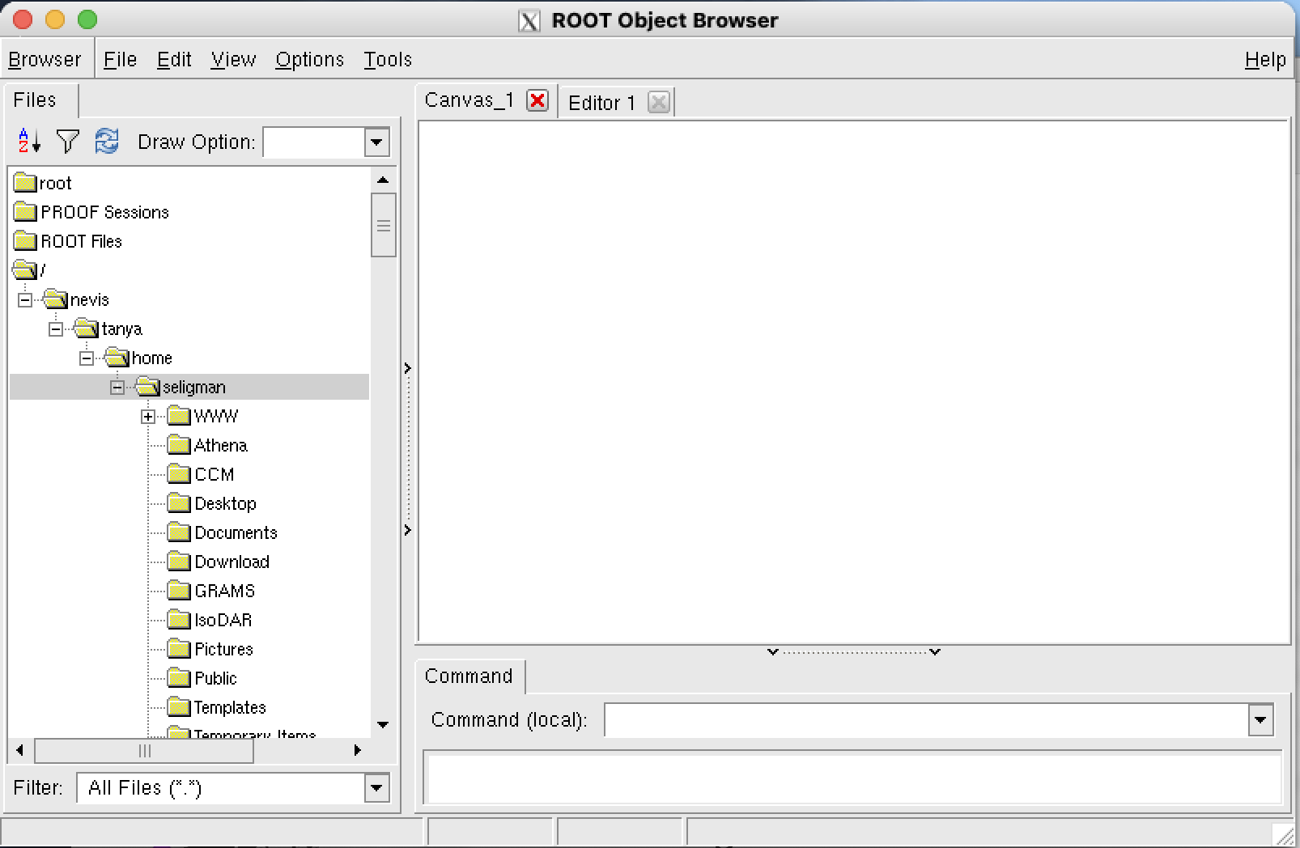The height and width of the screenshot is (848, 1300).
Task: Open the Filter file type dropdown
Action: click(376, 787)
